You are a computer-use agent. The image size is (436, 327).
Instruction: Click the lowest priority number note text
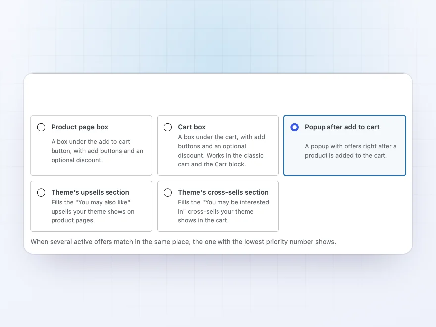coord(183,242)
